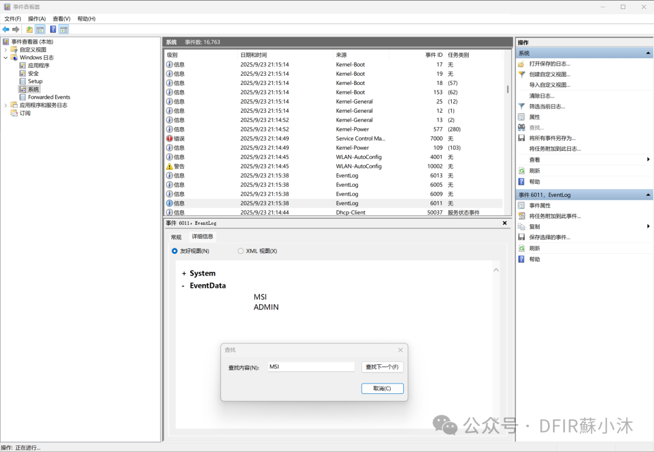Click the 筛选当前日志 funnel icon
Screen dimensions: 654x452
tap(521, 107)
